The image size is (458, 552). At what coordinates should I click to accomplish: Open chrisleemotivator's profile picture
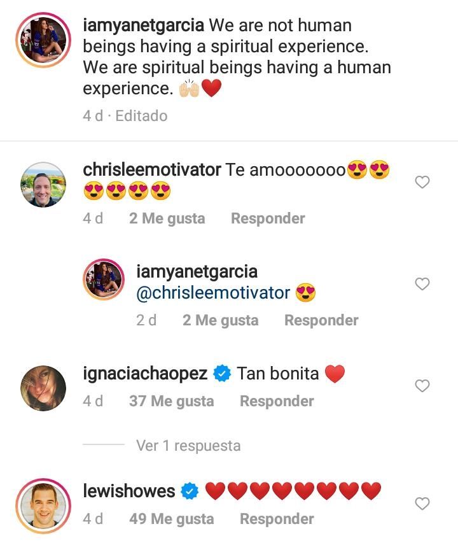(x=43, y=185)
